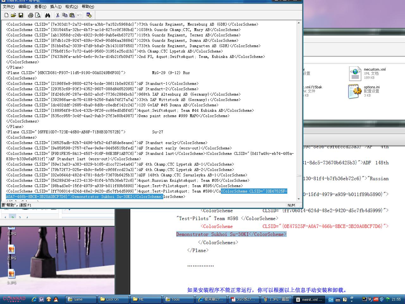This screenshot has height=304, width=405.
Task: Click the red ColorScheme CLSID line in PDF
Action: (x=295, y=226)
